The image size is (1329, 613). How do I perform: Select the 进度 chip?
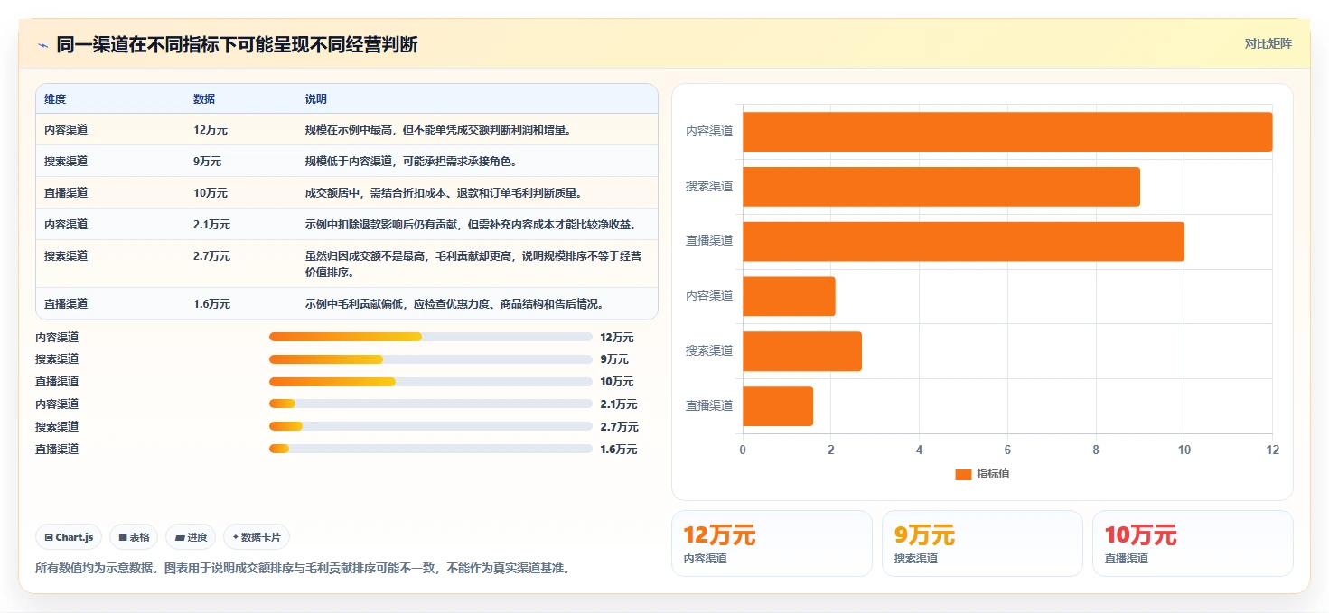coord(191,537)
